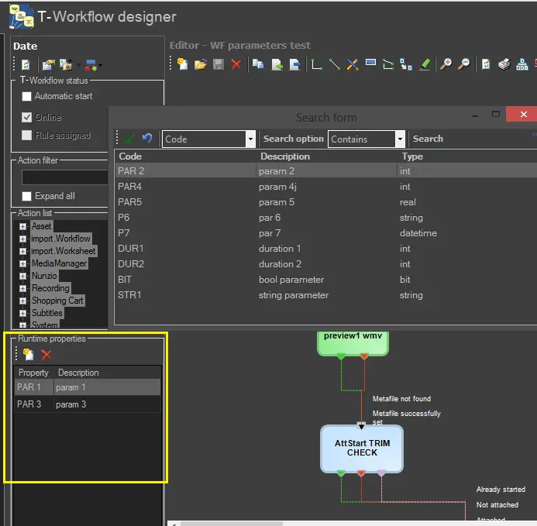This screenshot has width=537, height=526.
Task: Open the Code field dropdown
Action: click(250, 139)
